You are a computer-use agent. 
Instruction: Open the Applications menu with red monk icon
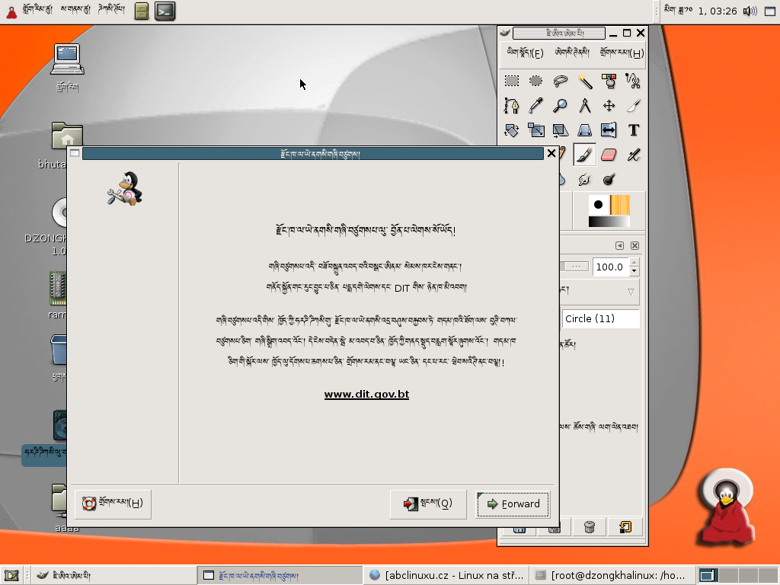[x=30, y=11]
